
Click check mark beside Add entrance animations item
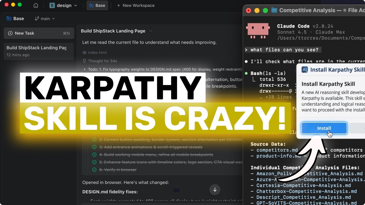coord(94,147)
